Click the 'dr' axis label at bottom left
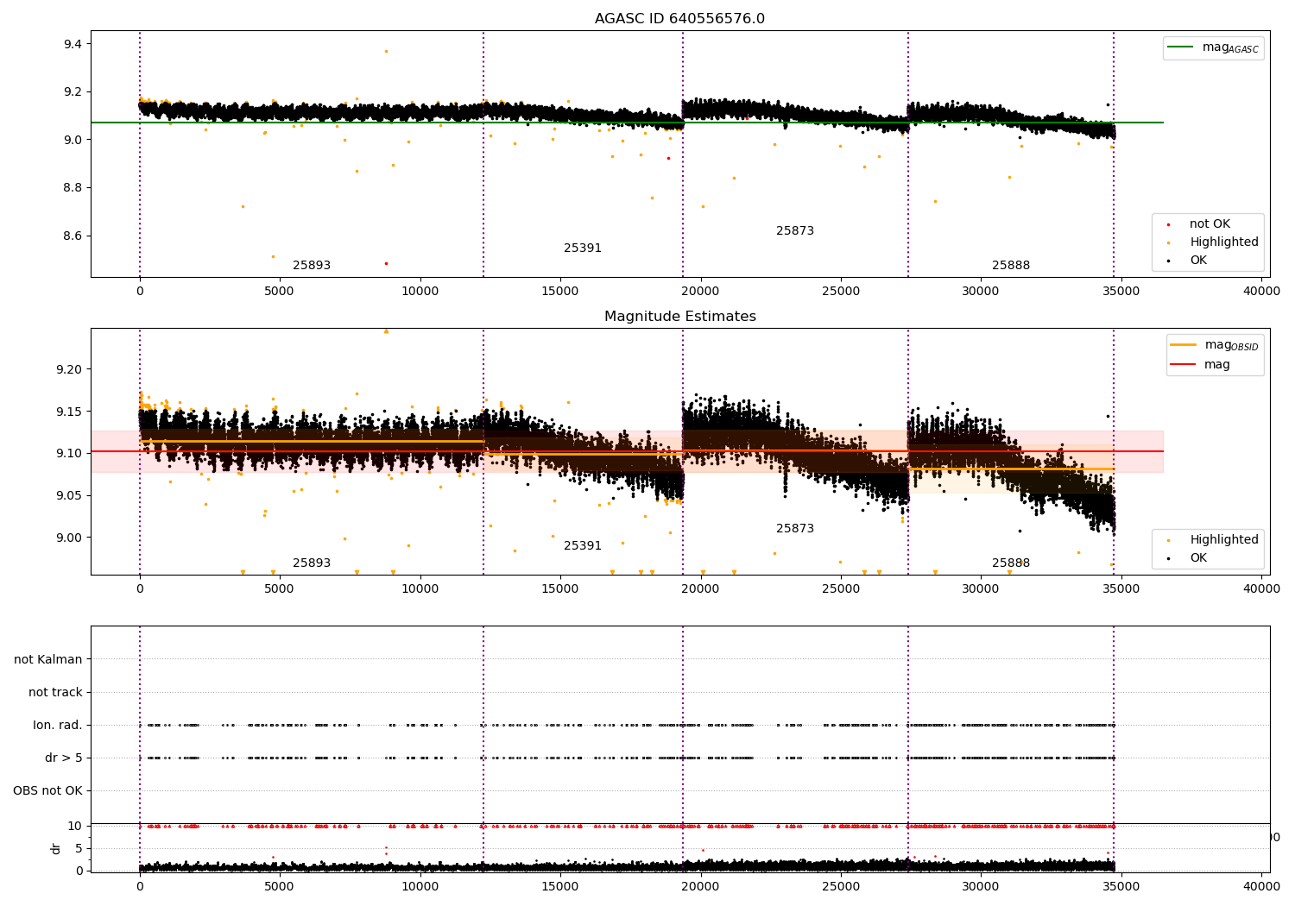This screenshot has width=1295, height=906. point(56,848)
